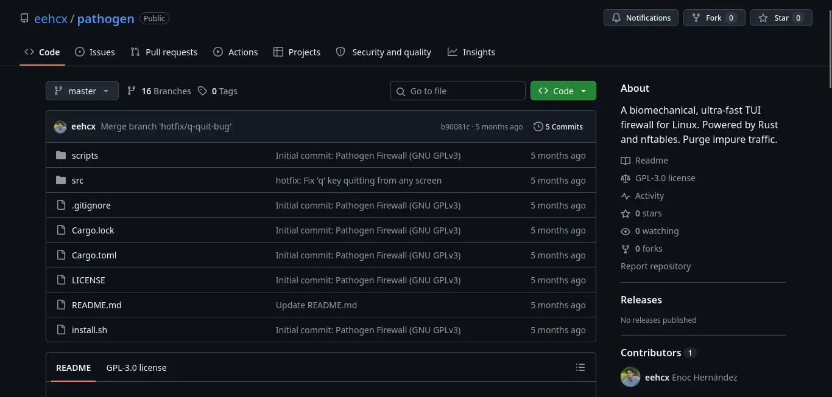This screenshot has height=397, width=832.
Task: Open the pathogen repository link
Action: (x=105, y=18)
